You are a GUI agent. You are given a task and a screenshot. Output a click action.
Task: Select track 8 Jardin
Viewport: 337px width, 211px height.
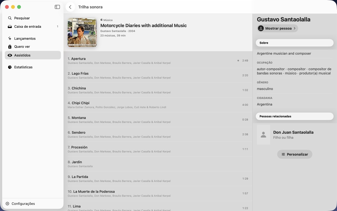158,164
